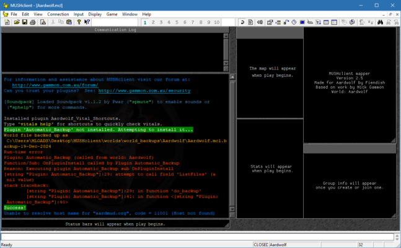Expand the Window menu
Screen dimensions: 401x248
[x=130, y=14]
